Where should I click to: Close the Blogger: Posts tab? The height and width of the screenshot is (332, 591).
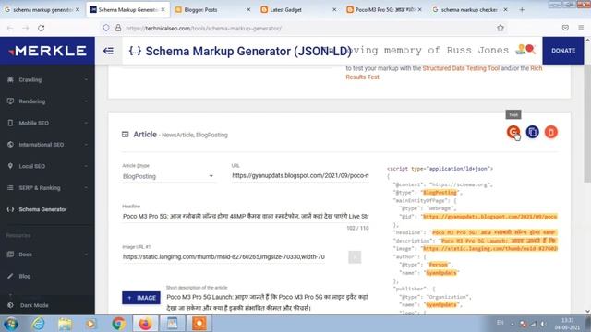[248, 10]
